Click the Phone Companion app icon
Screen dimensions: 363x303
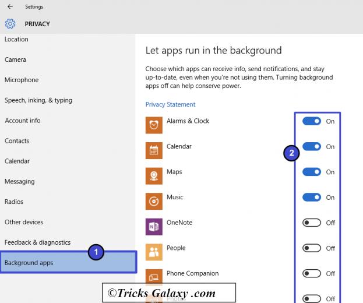pos(154,277)
